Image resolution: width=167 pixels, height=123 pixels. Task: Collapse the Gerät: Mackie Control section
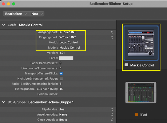coord(4,25)
